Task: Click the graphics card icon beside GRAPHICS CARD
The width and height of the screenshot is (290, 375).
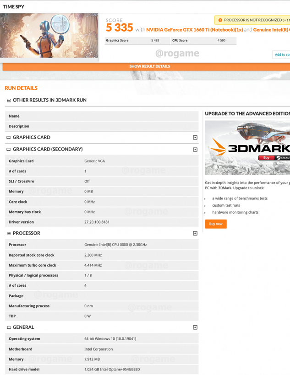Action: point(9,138)
